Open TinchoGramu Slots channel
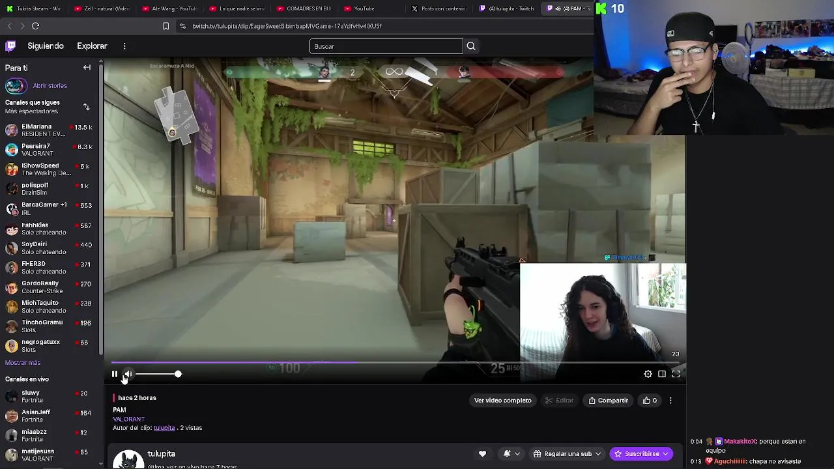Screen dimensions: 834x469 50,326
